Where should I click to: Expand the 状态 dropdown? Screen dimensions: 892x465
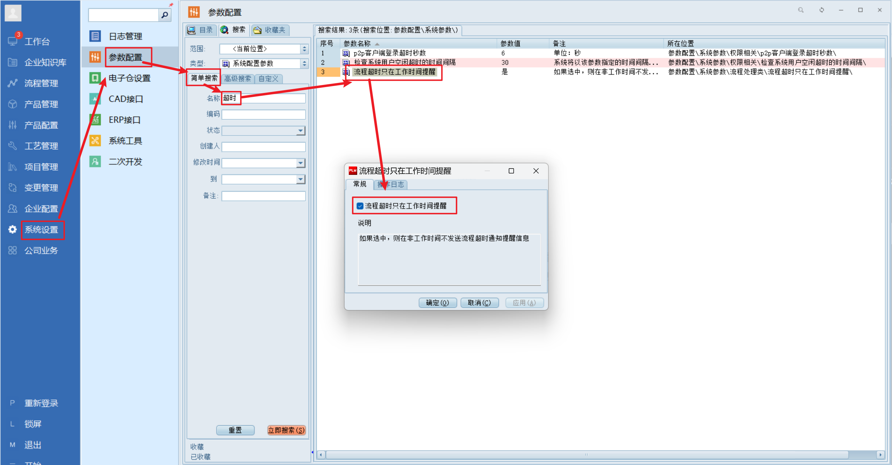point(301,131)
